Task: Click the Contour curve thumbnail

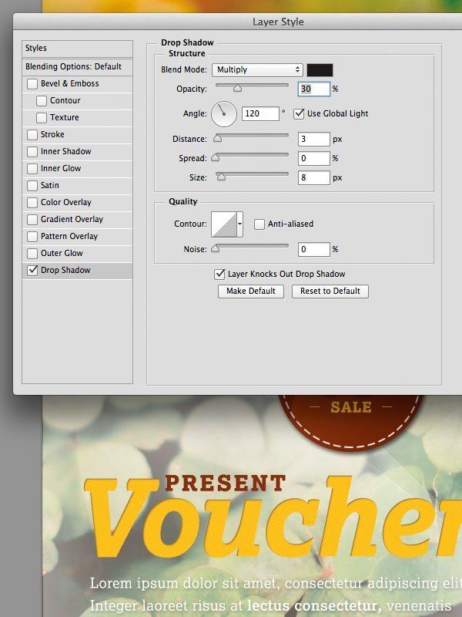Action: (x=224, y=224)
